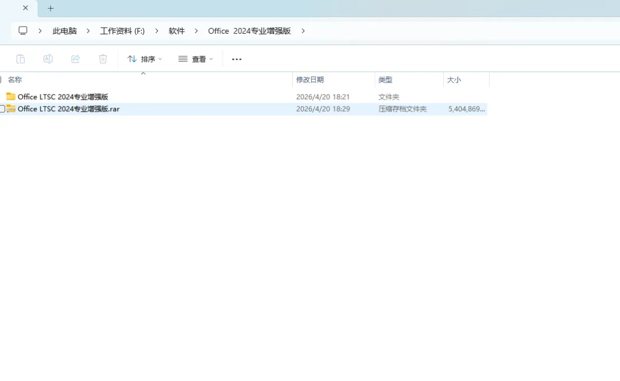Screen dimensions: 620x381
Task: Navigate to 软件 folder breadcrumb
Action: [x=176, y=31]
